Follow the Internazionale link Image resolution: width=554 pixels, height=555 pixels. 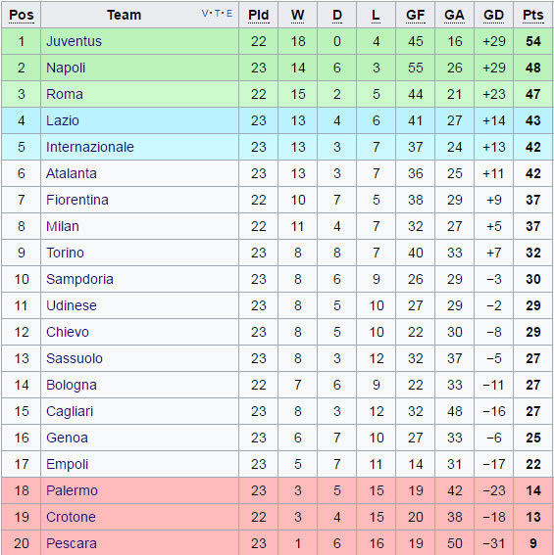tap(90, 147)
